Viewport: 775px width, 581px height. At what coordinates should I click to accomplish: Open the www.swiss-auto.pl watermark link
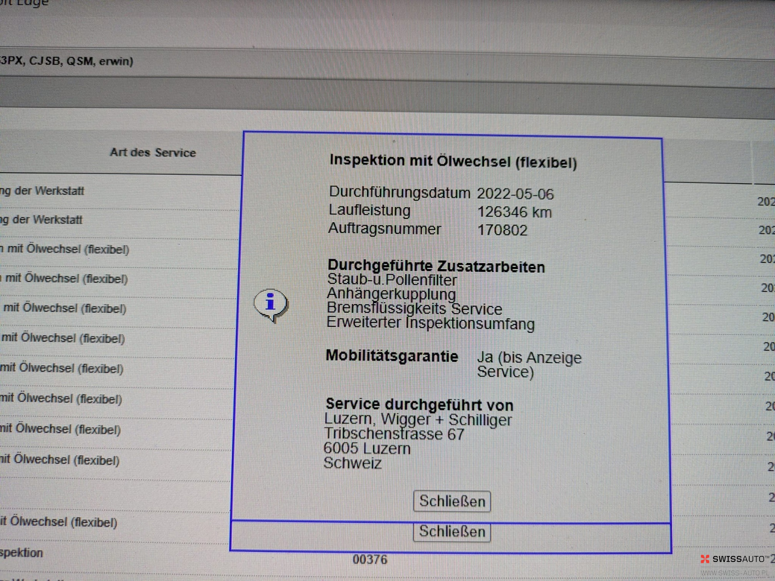point(735,573)
